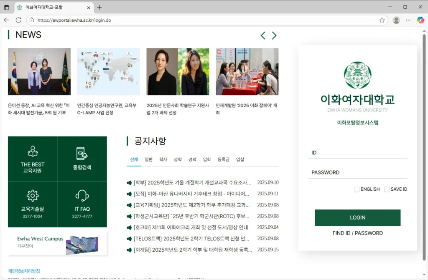
Task: Switch to the 입학 notice tab
Action: pyautogui.click(x=207, y=159)
